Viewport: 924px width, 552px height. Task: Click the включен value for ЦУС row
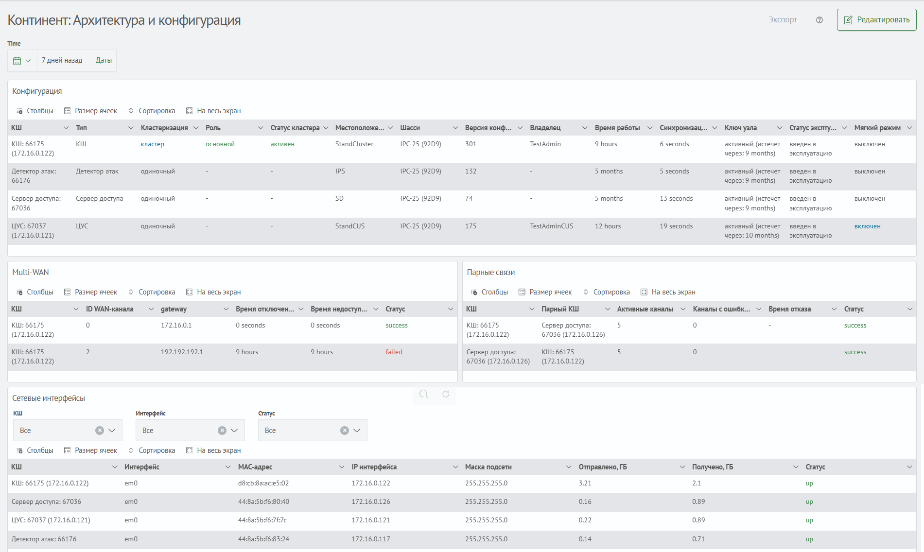tap(867, 226)
